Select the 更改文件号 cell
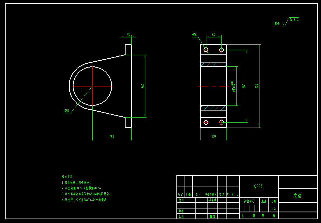Screen dimensions: 321x223 point(211,194)
